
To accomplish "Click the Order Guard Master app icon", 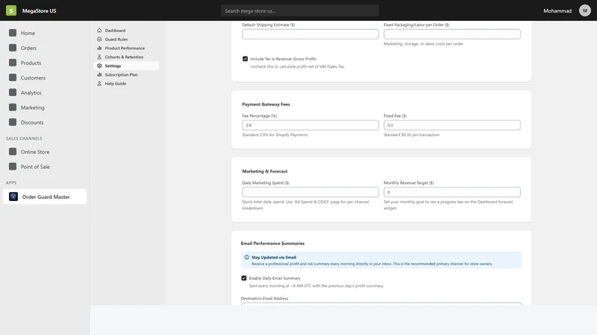I will [x=13, y=197].
